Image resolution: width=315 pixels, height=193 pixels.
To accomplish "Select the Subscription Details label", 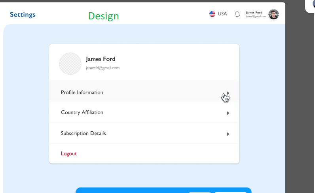I will pos(83,133).
